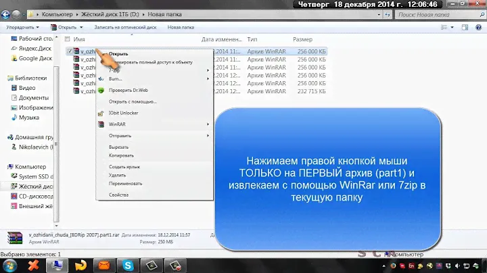Viewport: 487px width, 273px height.
Task: Select Свойства in the context menu
Action: [x=119, y=195]
